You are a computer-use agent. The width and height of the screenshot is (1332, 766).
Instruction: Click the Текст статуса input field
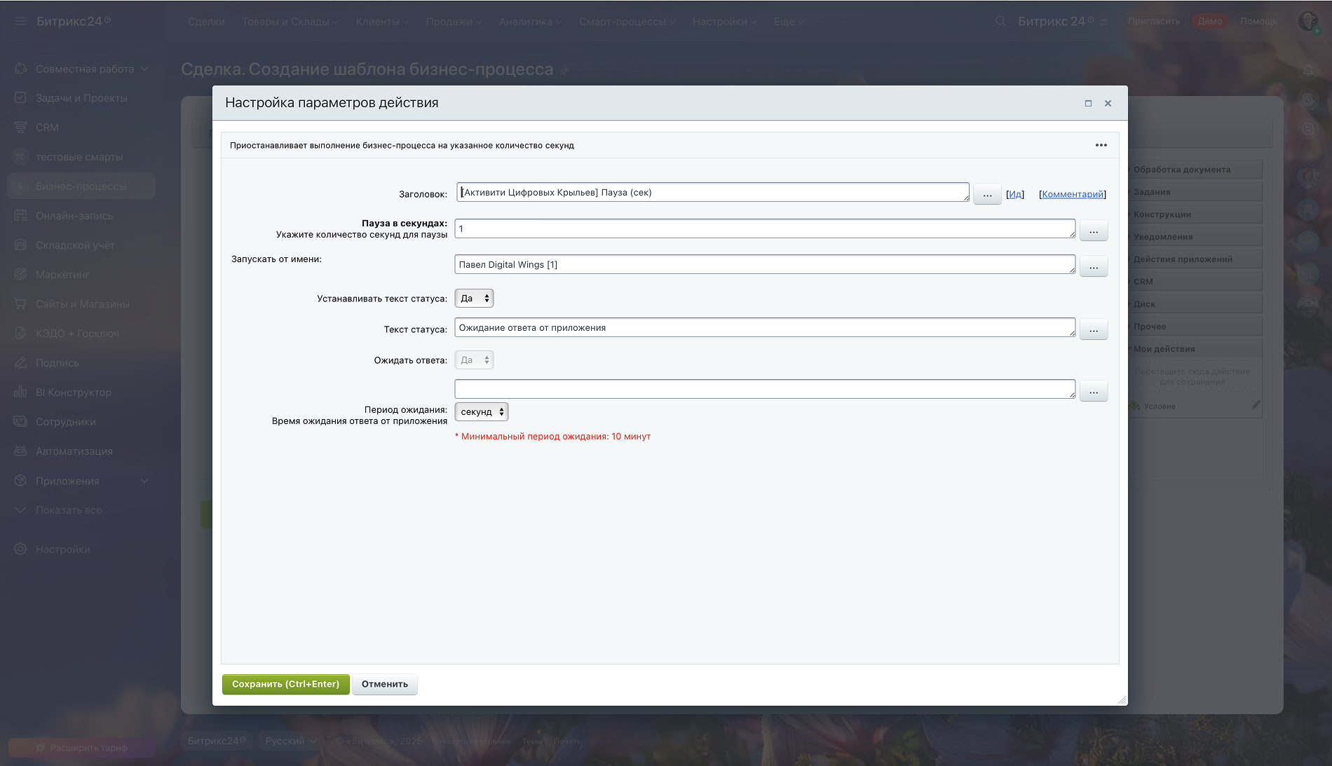click(x=764, y=327)
